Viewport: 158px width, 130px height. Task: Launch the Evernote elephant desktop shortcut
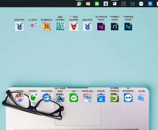tap(33, 98)
